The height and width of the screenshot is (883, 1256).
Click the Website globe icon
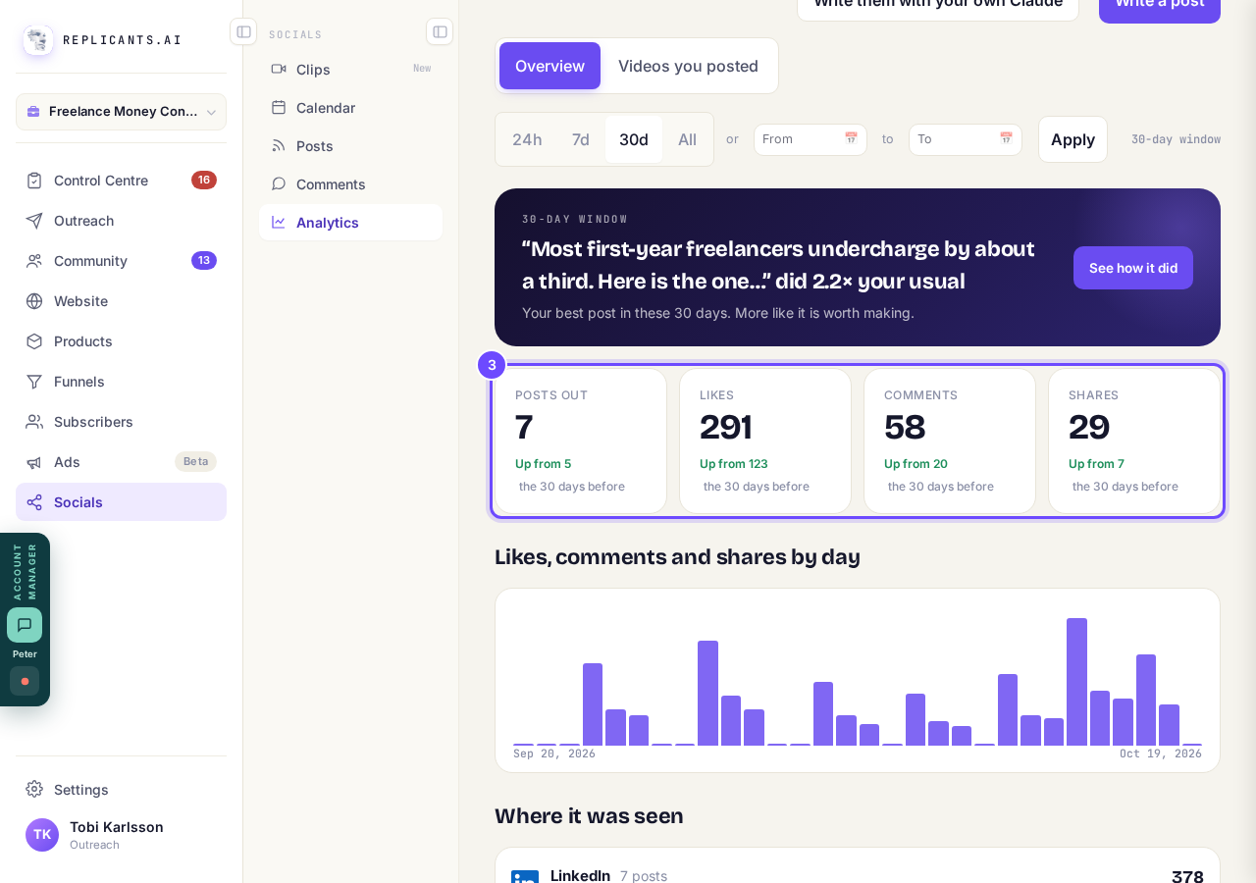pos(34,301)
